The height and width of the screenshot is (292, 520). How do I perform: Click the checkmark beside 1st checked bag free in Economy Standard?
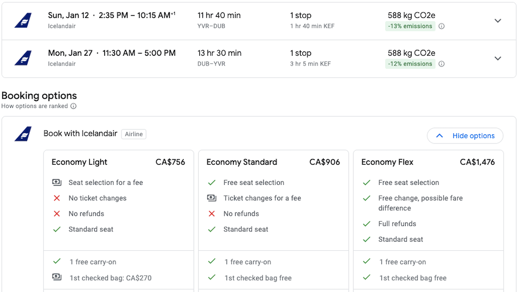click(x=212, y=277)
